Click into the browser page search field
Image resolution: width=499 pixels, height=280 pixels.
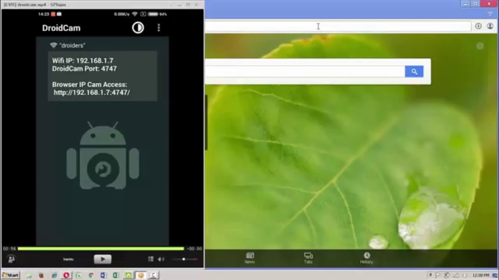[x=305, y=72]
